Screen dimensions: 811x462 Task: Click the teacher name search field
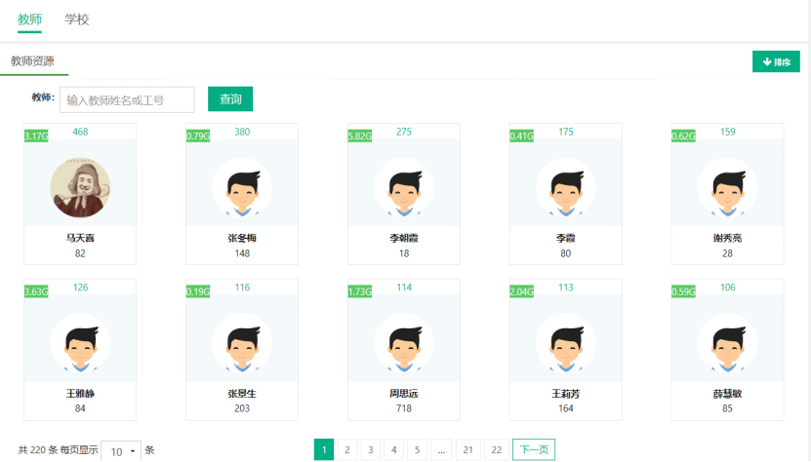coord(127,99)
